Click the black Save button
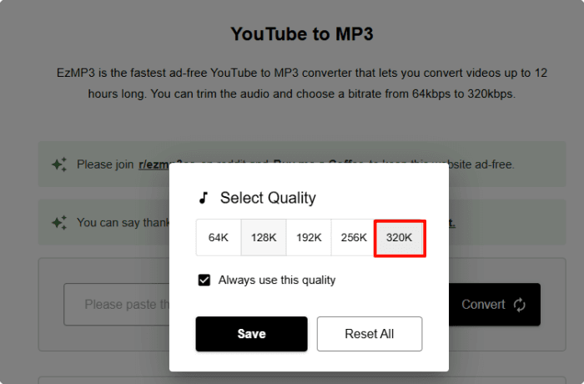The height and width of the screenshot is (384, 584). click(251, 334)
